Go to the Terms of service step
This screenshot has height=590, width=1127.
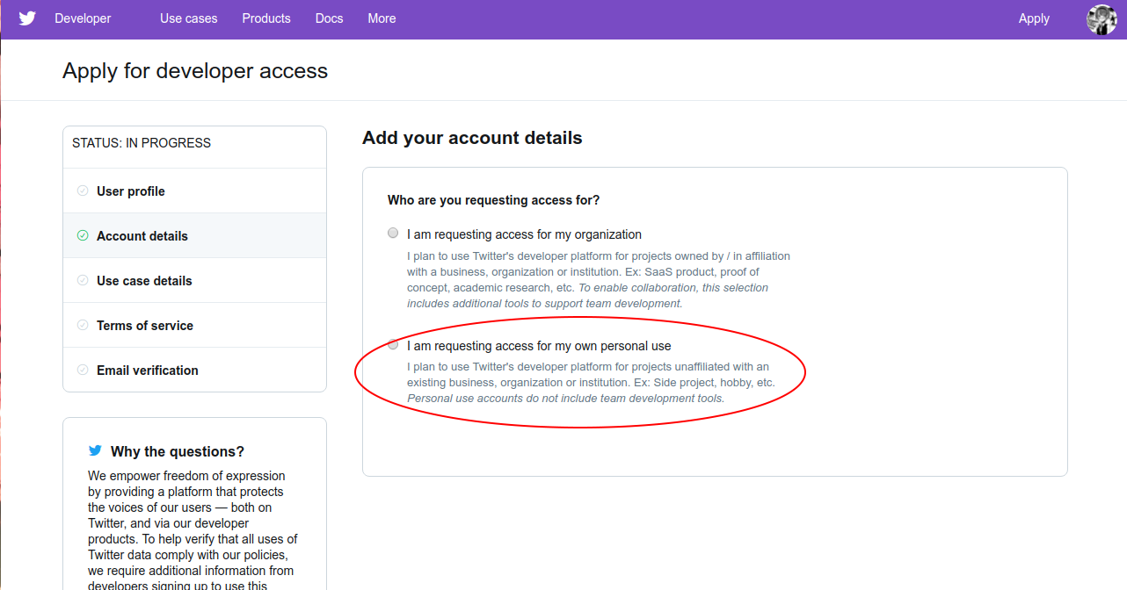point(144,325)
